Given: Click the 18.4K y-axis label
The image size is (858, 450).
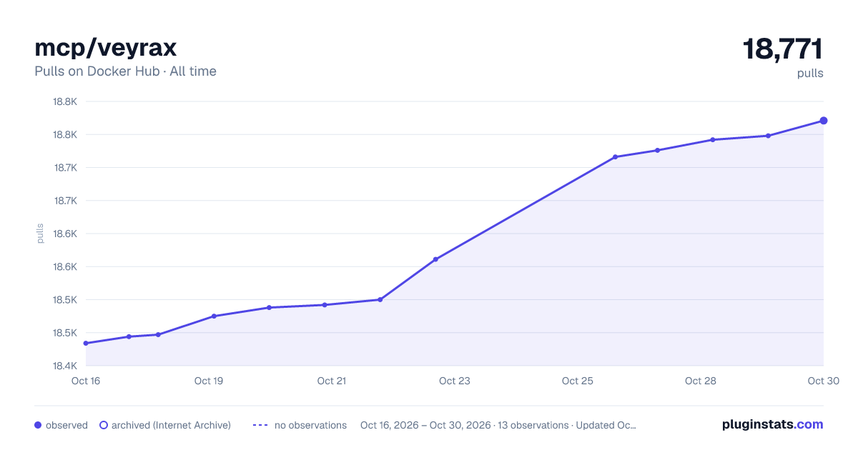Looking at the screenshot, I should (65, 366).
